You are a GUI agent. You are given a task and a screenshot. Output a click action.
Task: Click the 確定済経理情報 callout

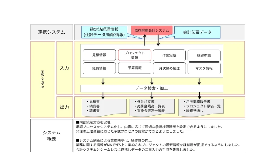(x=104, y=32)
